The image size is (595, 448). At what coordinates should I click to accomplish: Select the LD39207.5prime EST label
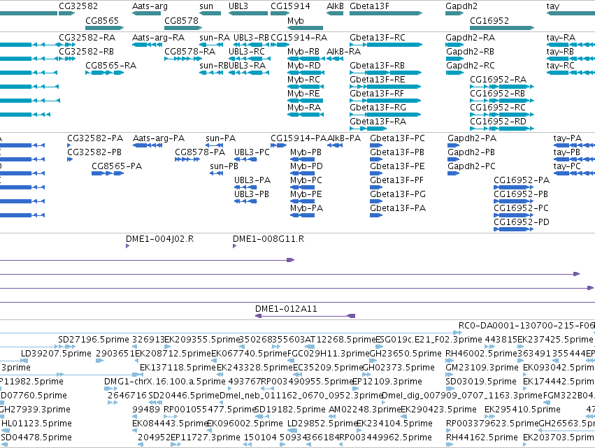(56, 353)
